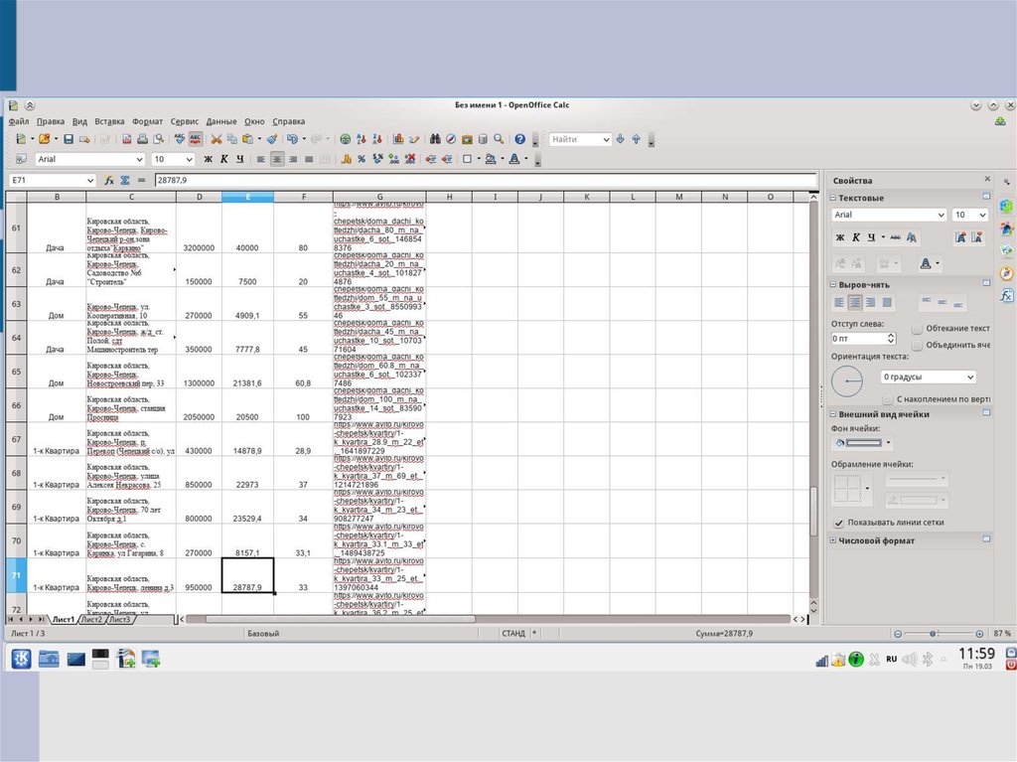Click the Sum sigma icon in formula bar
The width and height of the screenshot is (1017, 762).
click(125, 181)
